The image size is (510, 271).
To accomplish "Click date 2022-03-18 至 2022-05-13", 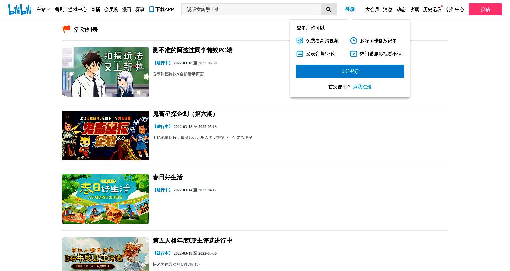I will click(195, 127).
